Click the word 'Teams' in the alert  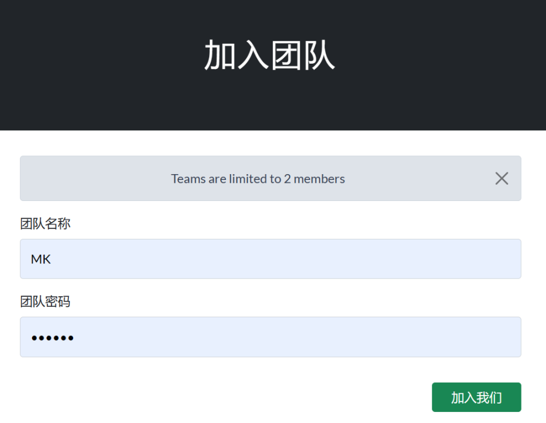[188, 179]
